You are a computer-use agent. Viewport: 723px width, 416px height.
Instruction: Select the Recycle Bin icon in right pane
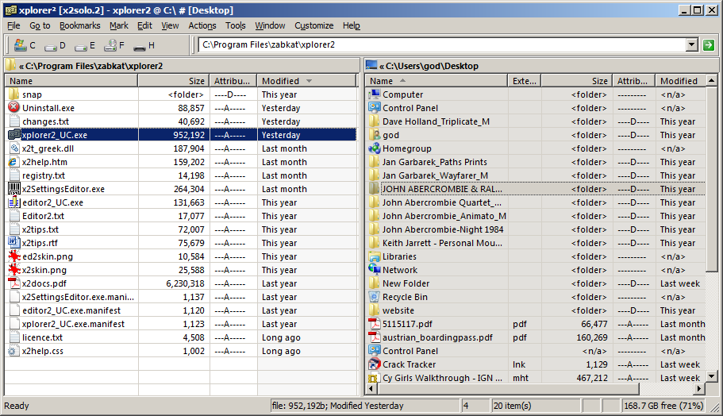(375, 297)
